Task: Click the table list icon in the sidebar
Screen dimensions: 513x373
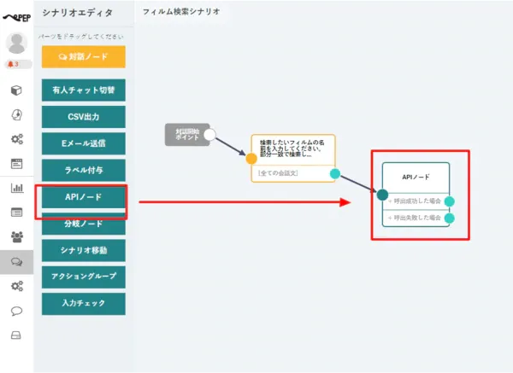Action: (16, 212)
